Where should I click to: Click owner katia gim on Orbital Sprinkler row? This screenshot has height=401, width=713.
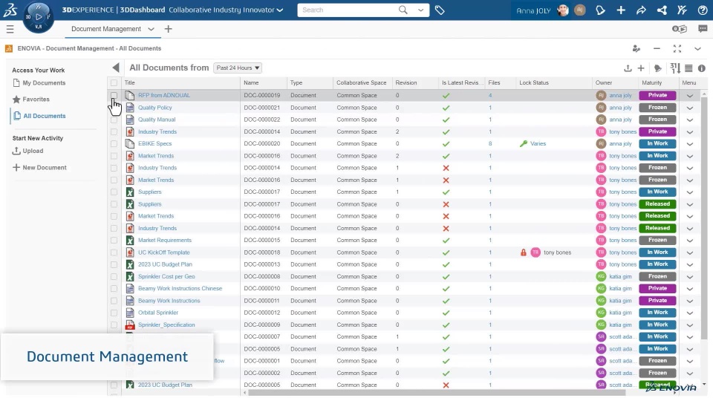point(620,313)
